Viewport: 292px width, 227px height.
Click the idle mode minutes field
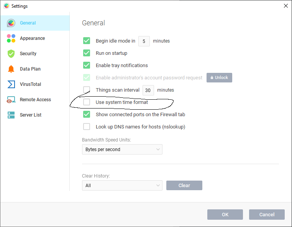(144, 41)
